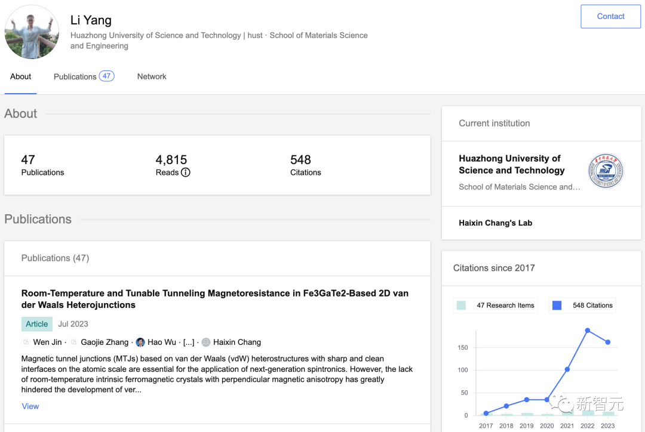Click the School of Materials Science department text
Image resolution: width=645 pixels, height=432 pixels.
(x=520, y=187)
